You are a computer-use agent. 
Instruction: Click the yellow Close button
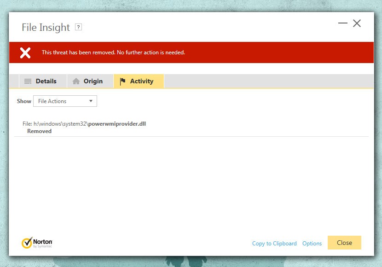pyautogui.click(x=344, y=243)
